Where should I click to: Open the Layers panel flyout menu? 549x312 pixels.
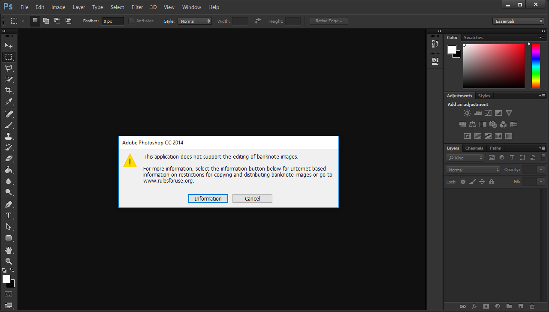(x=542, y=148)
